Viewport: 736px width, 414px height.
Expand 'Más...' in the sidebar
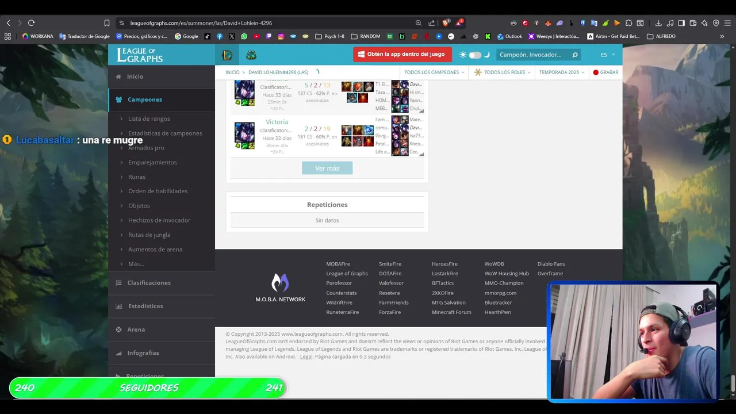pyautogui.click(x=136, y=264)
